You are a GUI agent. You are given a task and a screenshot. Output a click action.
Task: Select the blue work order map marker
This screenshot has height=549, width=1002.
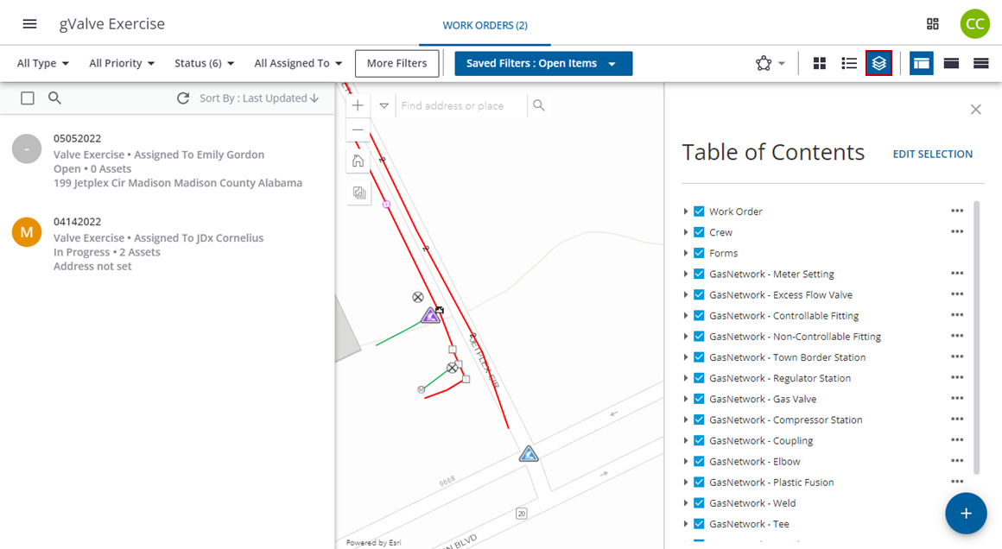pos(529,454)
